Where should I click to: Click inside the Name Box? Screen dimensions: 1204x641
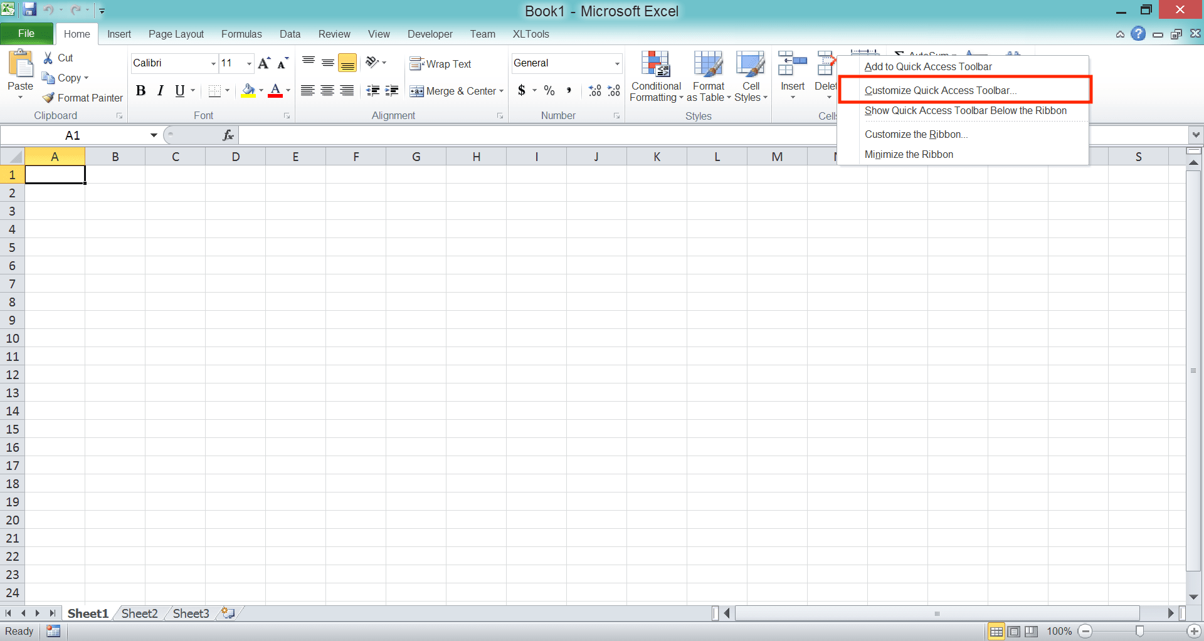click(x=72, y=135)
